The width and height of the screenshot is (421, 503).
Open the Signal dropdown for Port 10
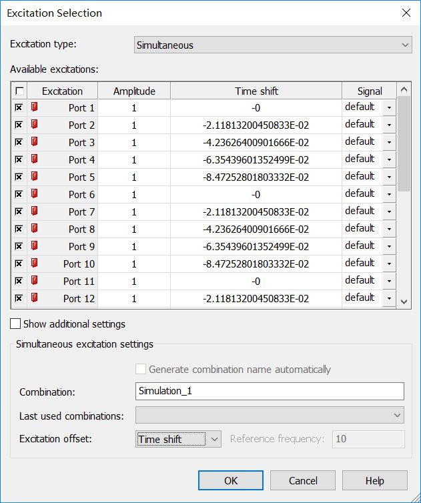(389, 264)
